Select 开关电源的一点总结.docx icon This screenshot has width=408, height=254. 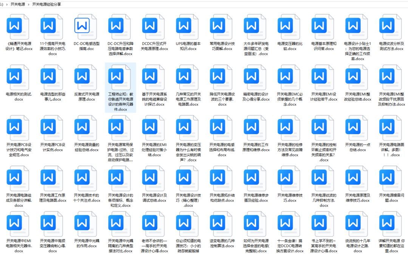(x=357, y=128)
